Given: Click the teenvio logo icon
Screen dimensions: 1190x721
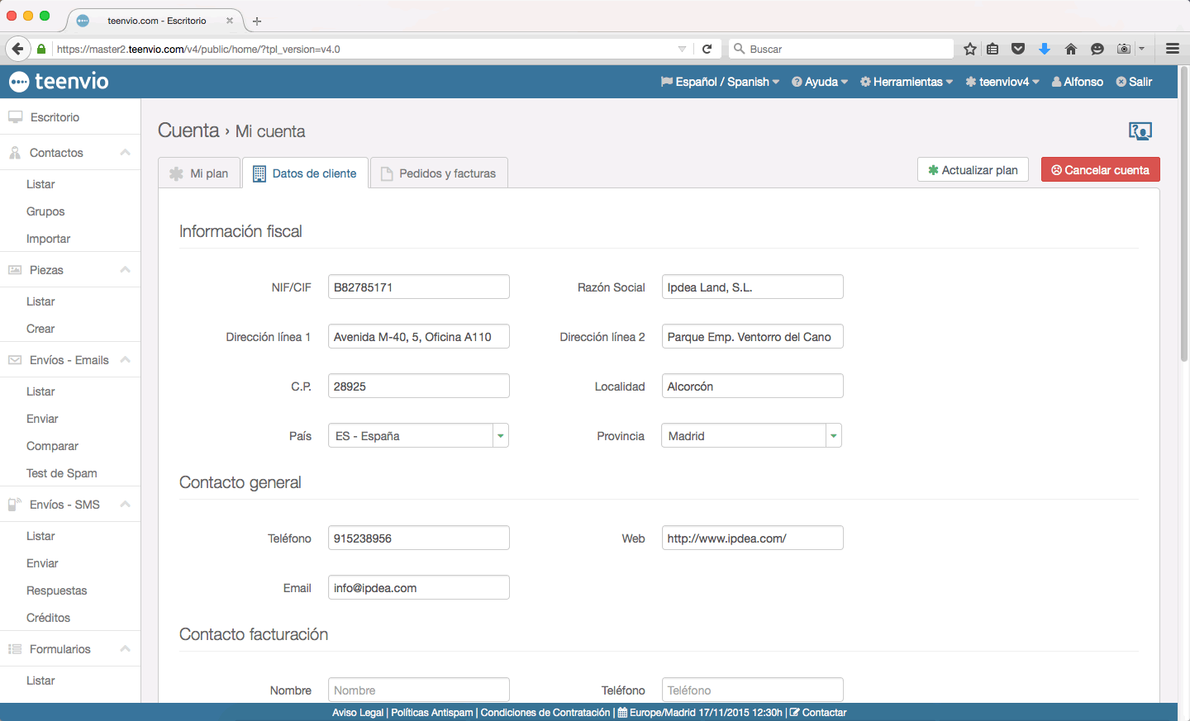Looking at the screenshot, I should click(x=19, y=82).
